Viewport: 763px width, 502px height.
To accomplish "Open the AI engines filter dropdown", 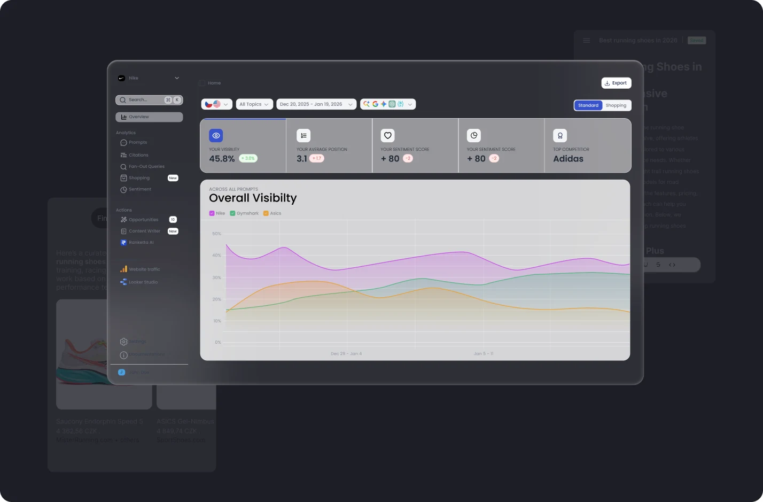I will click(388, 104).
